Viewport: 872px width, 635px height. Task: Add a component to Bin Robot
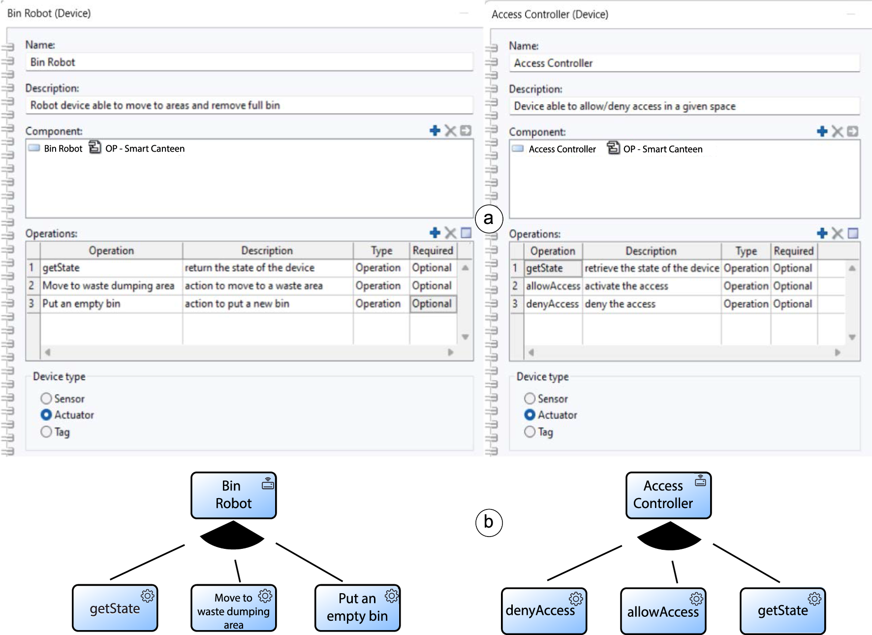435,130
